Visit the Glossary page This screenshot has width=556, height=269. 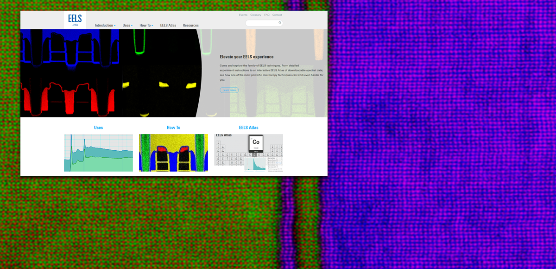255,14
